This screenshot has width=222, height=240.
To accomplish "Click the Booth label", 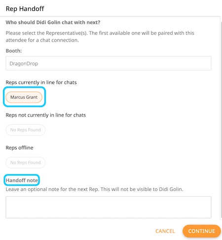I will [14, 51].
